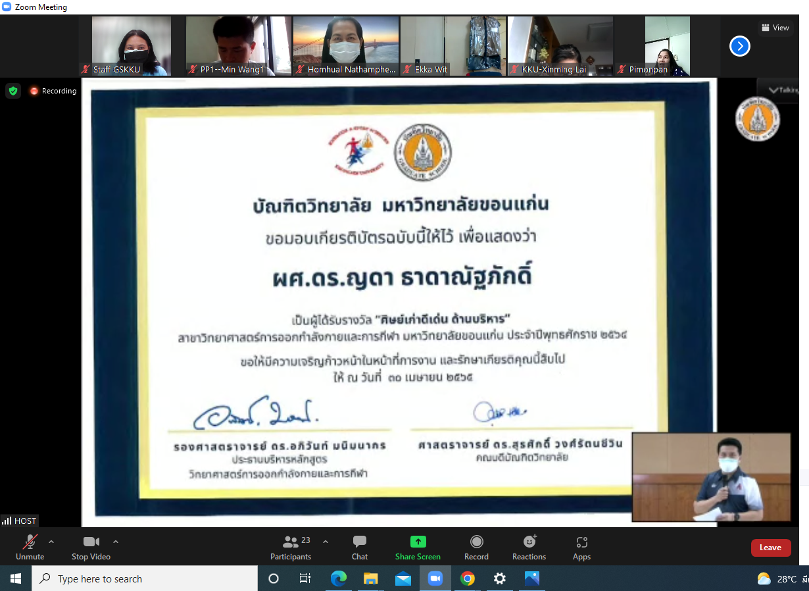Screen dimensions: 809x591
Task: Click the Windows search box
Action: pyautogui.click(x=145, y=578)
